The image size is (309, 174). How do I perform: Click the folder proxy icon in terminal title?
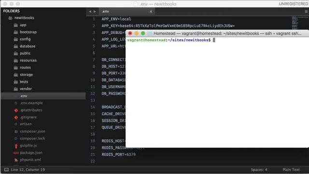150,33
